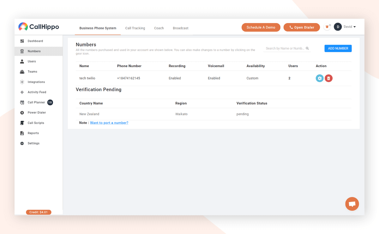The width and height of the screenshot is (379, 234).
Task: Click the Call Planner calendar icon
Action: 22,102
